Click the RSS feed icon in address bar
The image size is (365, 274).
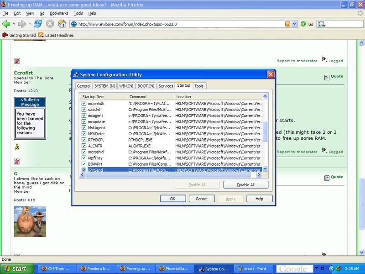(287, 24)
